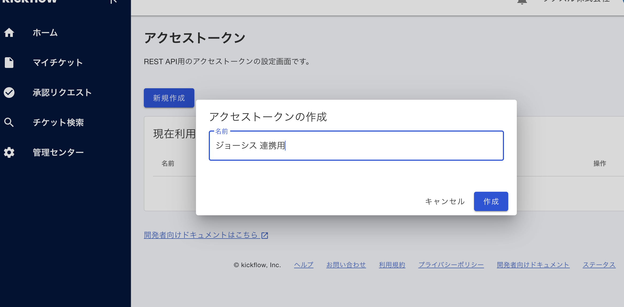Click external link icon beside developer docs
Viewport: 624px width, 307px height.
pos(265,235)
